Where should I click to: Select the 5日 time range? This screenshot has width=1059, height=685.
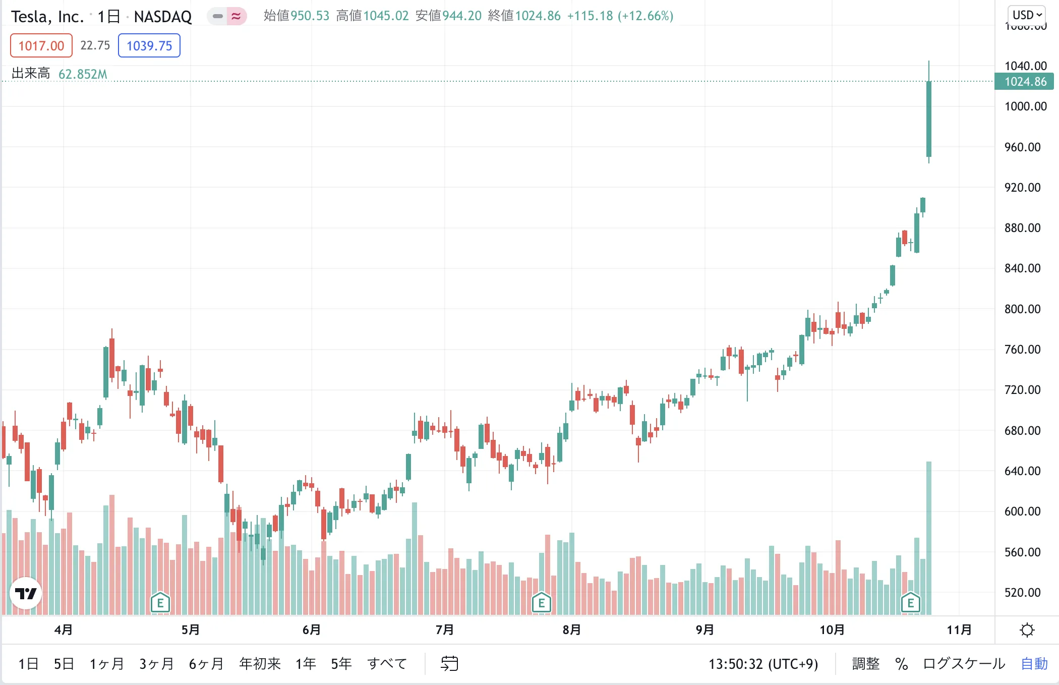(x=64, y=664)
